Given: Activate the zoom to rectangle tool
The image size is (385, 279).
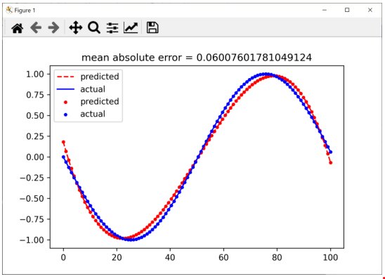Looking at the screenshot, I should [x=94, y=27].
